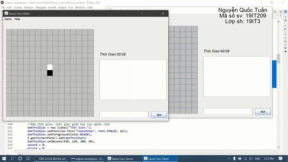Click 'Thời Gian:00:09' label in Client window
The image size is (288, 162).
coord(112,54)
